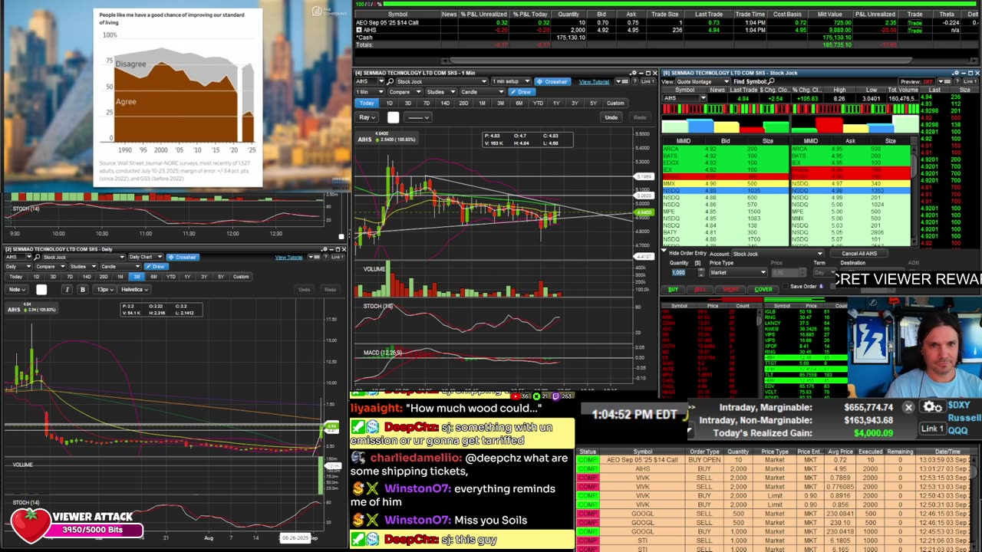Image resolution: width=982 pixels, height=552 pixels.
Task: Click the settings gear in the Quote Montage title bar
Action: tap(955, 73)
